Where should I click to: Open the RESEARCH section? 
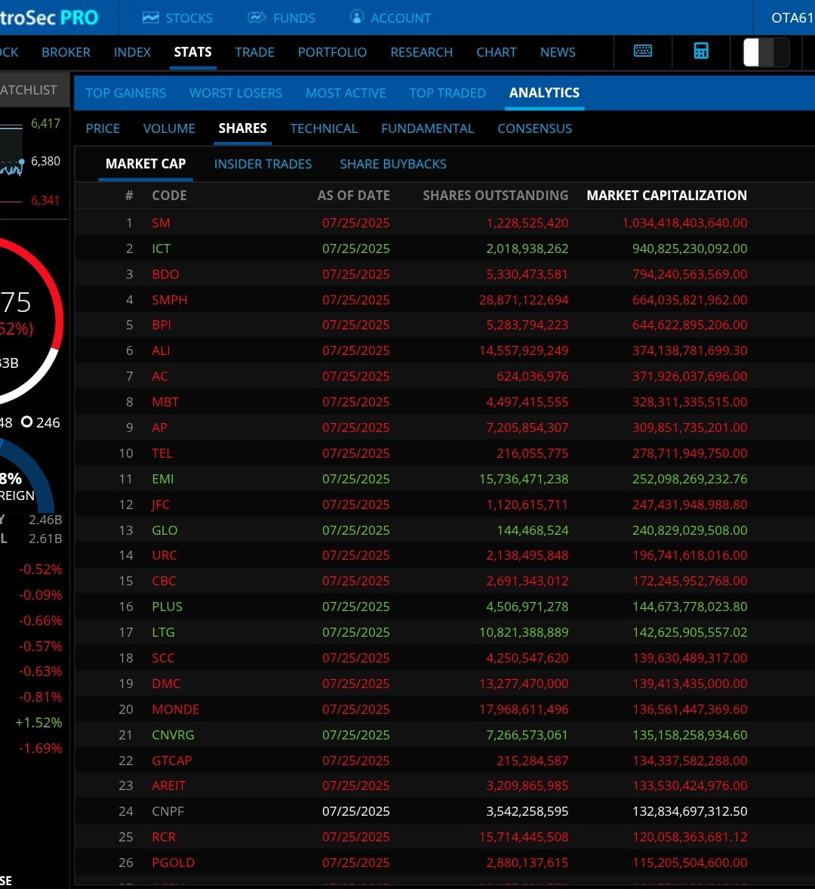(421, 52)
